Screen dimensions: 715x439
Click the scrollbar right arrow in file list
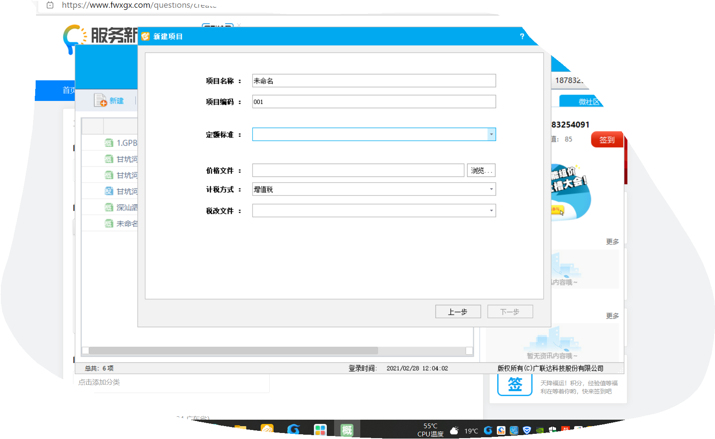(469, 351)
